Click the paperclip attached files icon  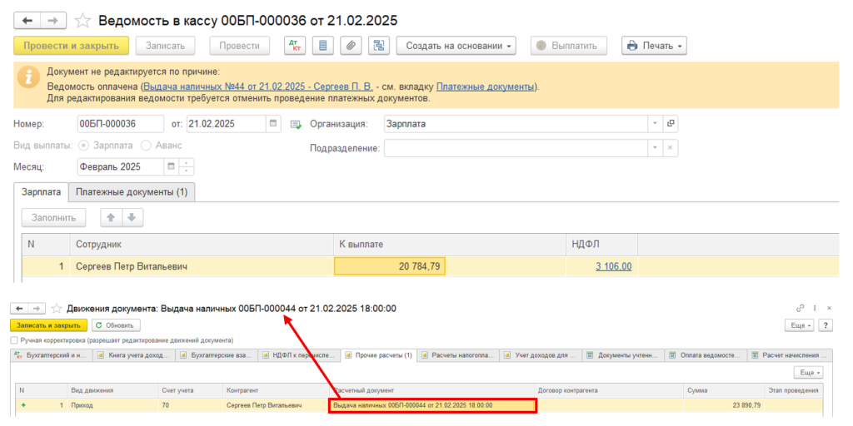click(351, 46)
